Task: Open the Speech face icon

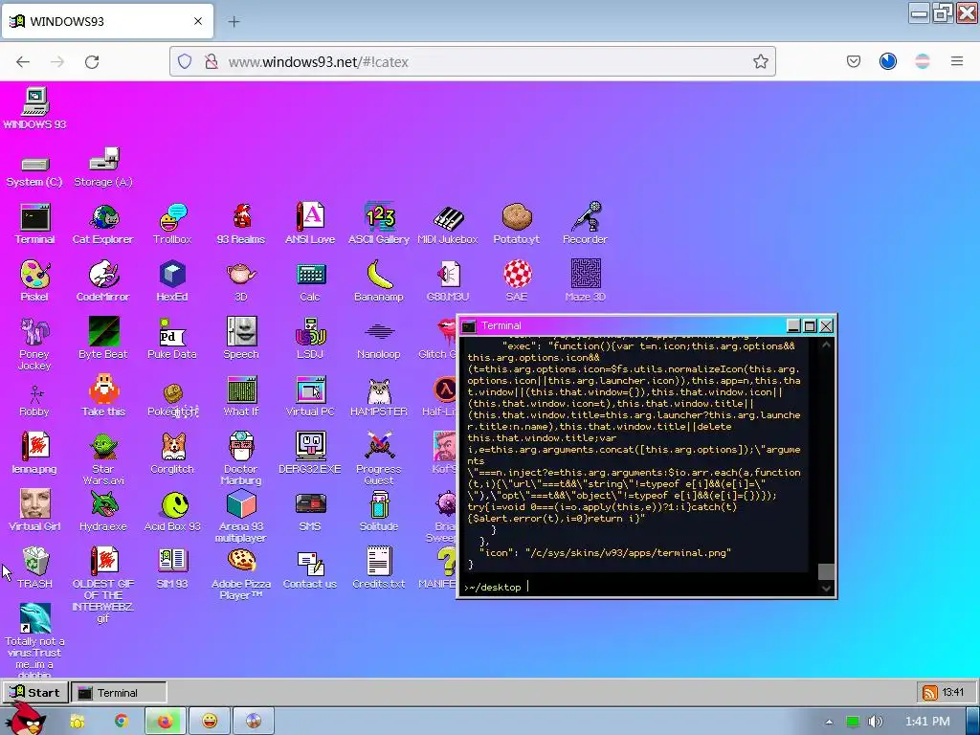Action: pyautogui.click(x=241, y=338)
